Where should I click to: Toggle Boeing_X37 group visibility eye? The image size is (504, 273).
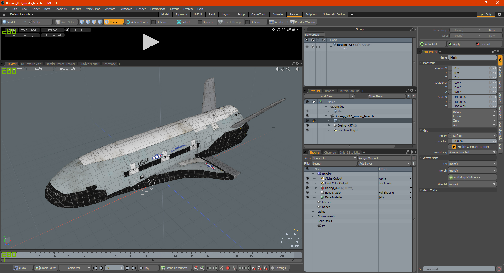307,46
